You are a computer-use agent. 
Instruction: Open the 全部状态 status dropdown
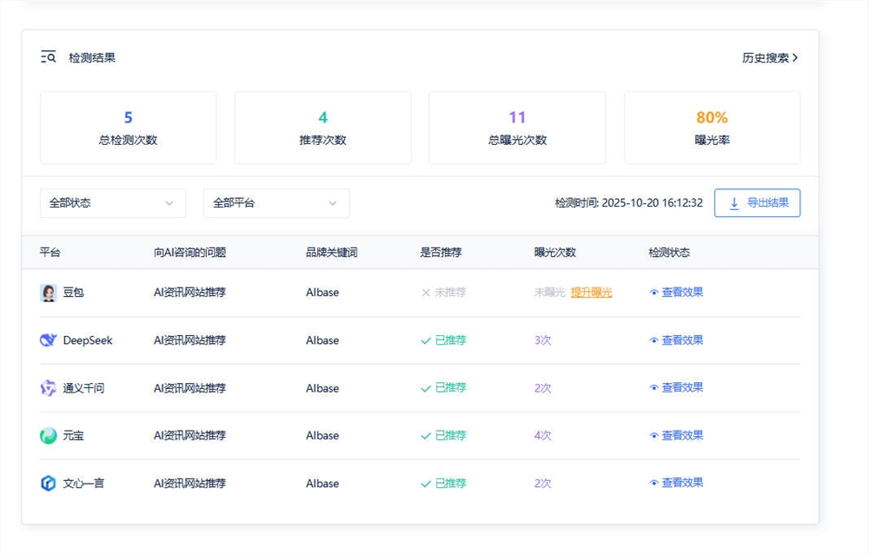click(113, 203)
